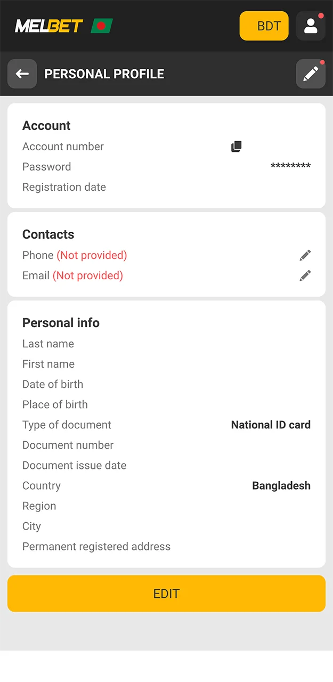Select the Email (Not provided) text

72,275
